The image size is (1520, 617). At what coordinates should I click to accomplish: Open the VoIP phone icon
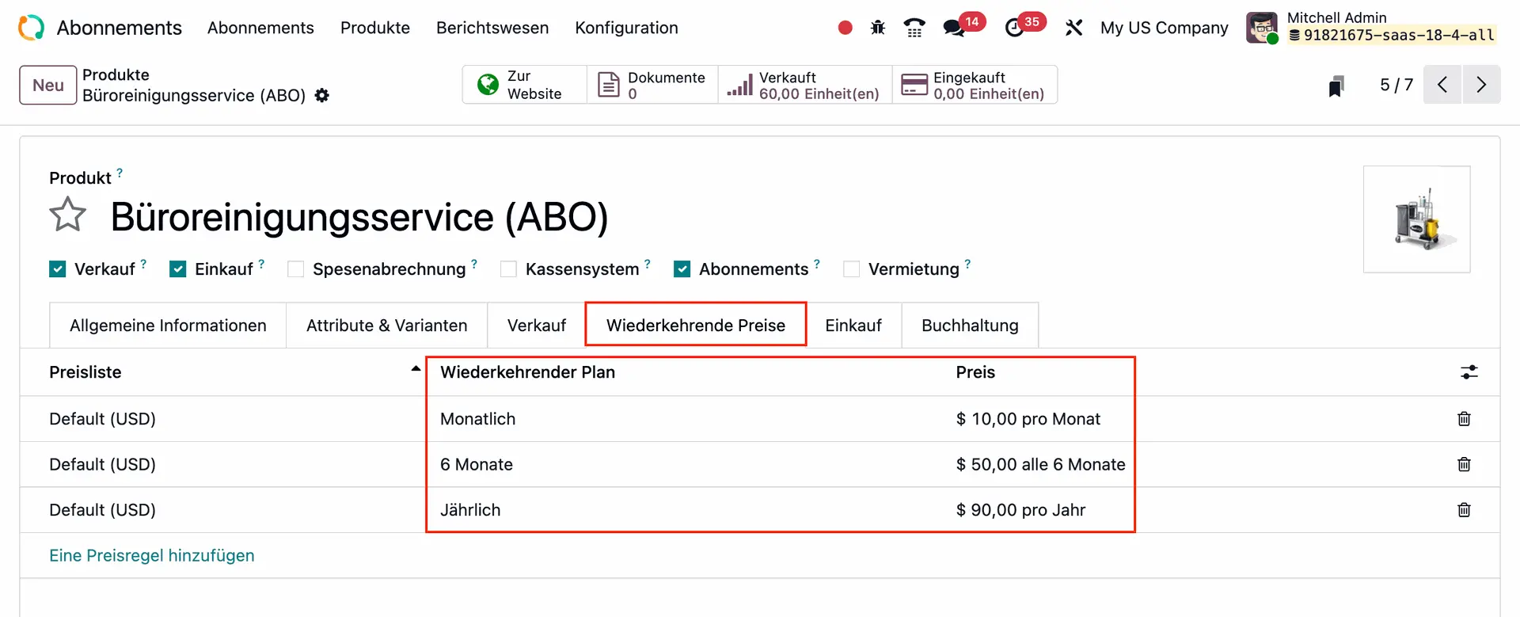[x=914, y=28]
